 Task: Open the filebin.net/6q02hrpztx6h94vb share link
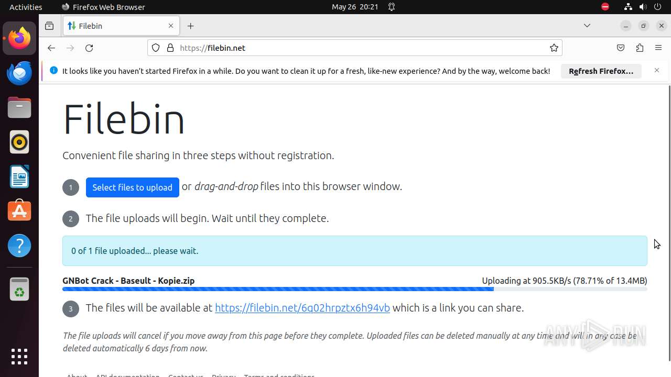point(302,308)
